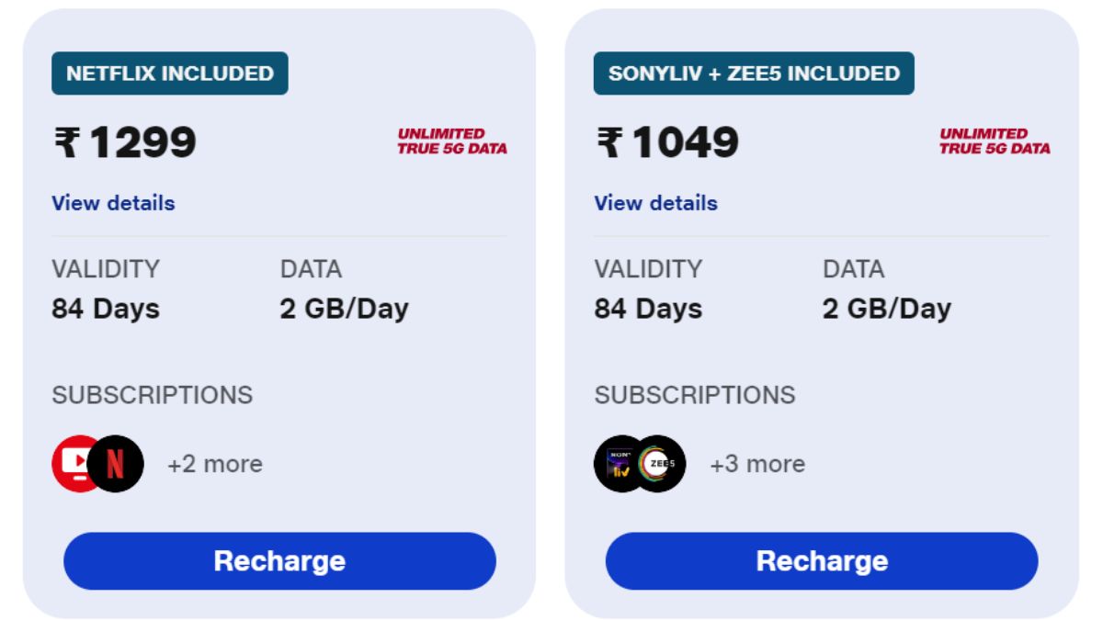Open View details for the ₹1299 plan

click(113, 203)
